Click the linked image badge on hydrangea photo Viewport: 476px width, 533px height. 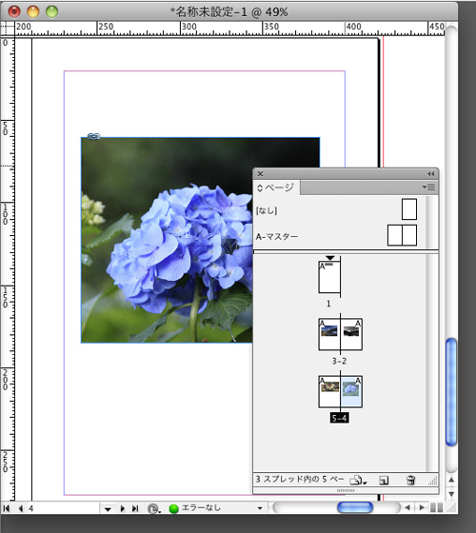(94, 136)
